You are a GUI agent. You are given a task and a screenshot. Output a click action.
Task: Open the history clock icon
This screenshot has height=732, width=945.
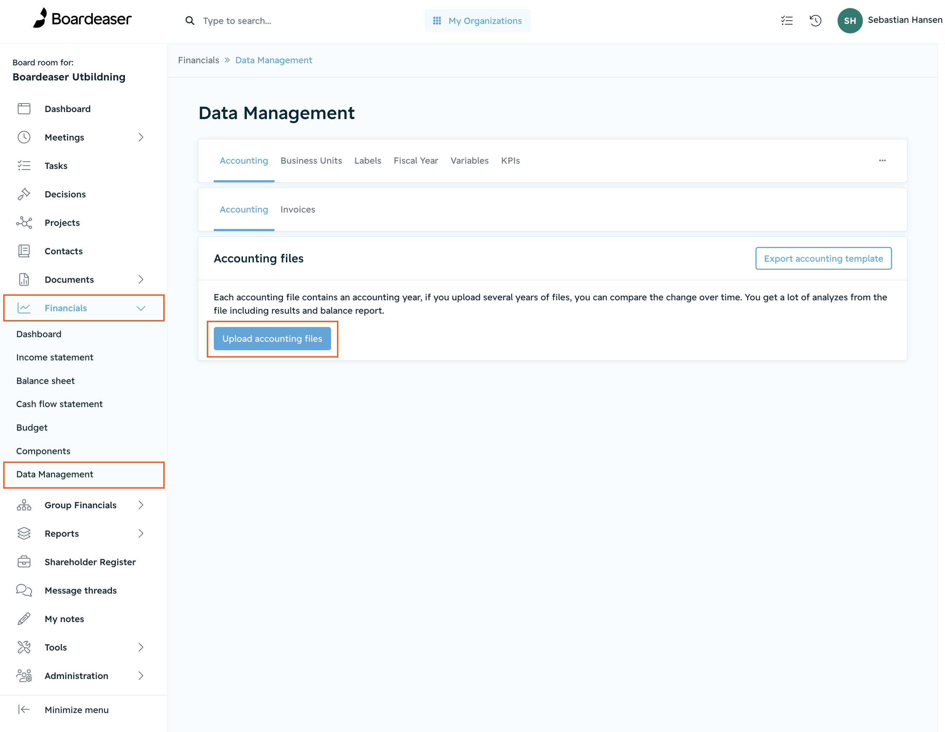pyautogui.click(x=815, y=20)
